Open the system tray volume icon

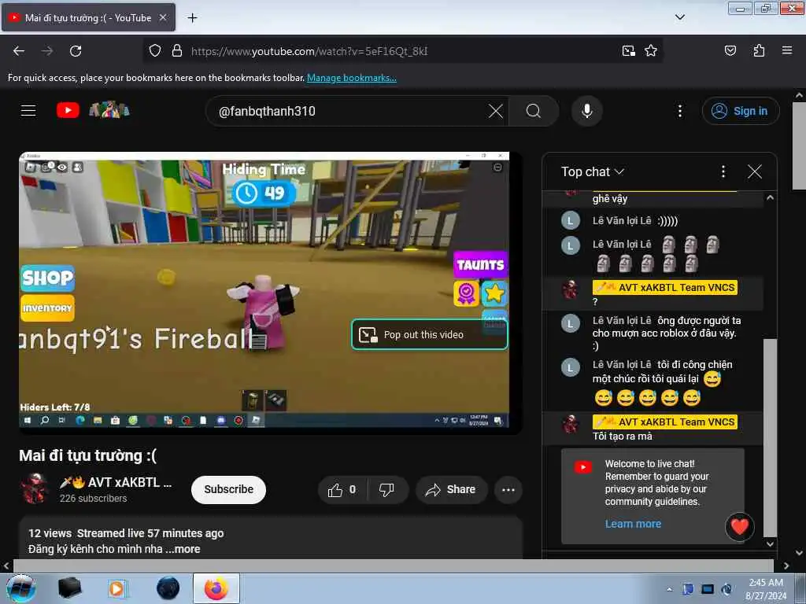[x=727, y=589]
